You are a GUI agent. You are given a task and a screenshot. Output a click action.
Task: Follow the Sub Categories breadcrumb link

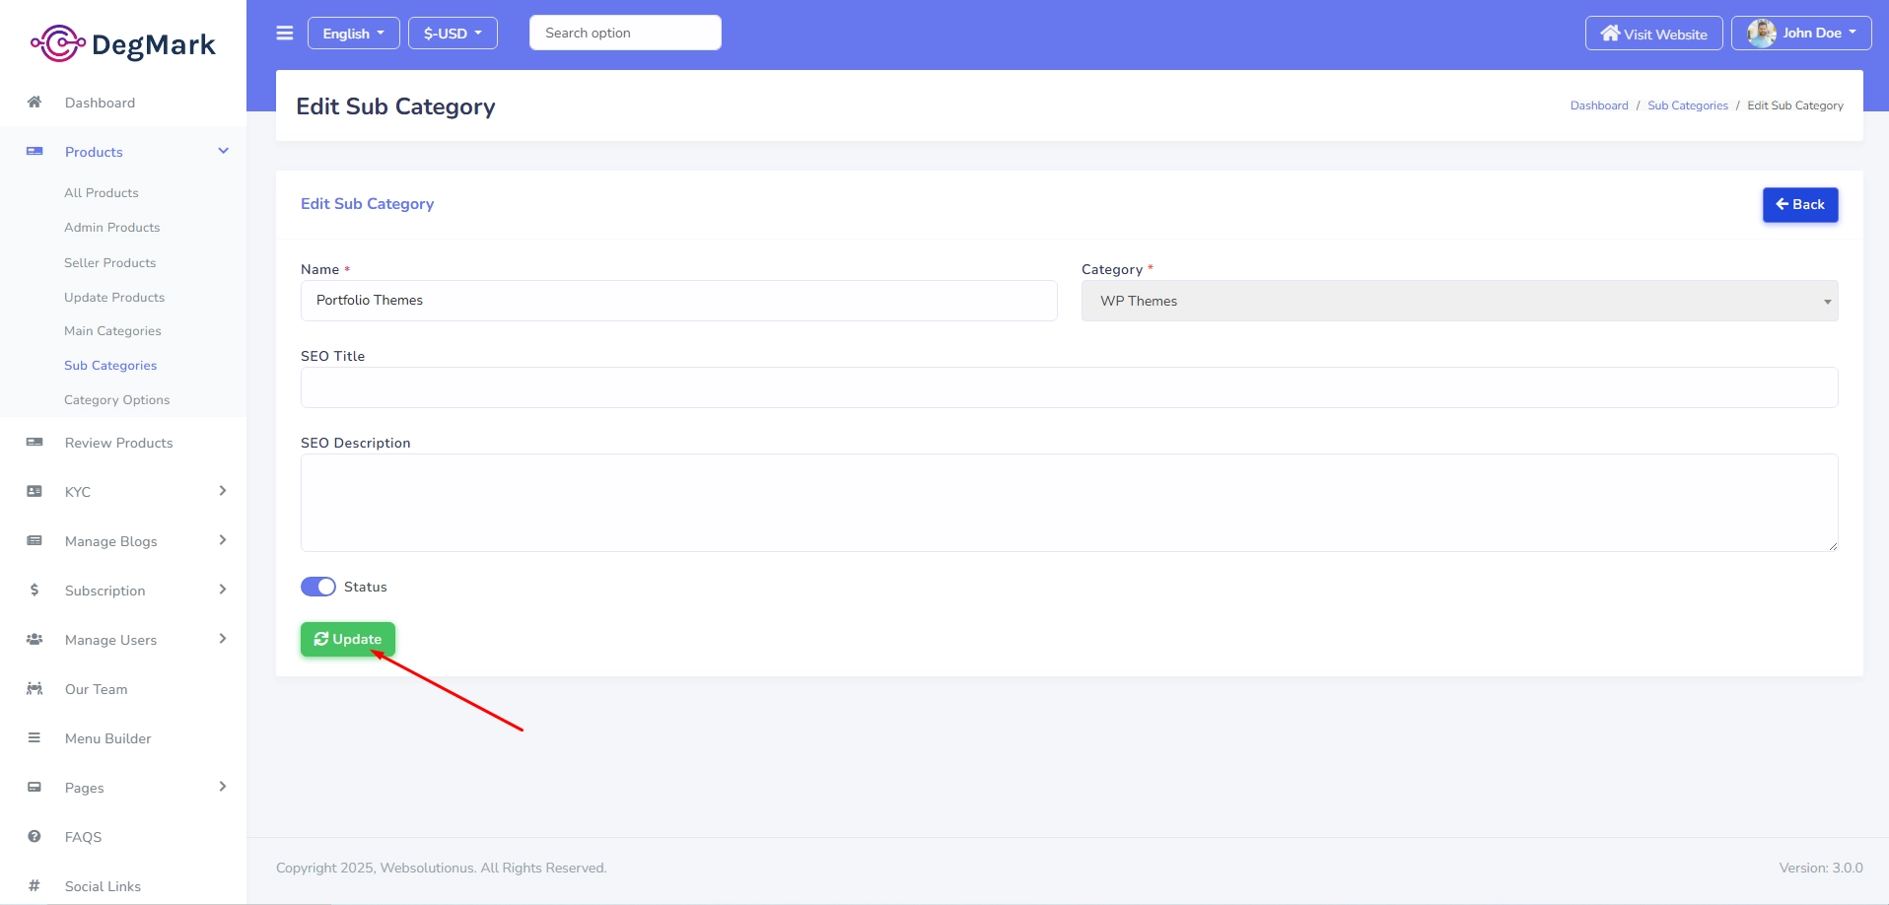[x=1688, y=105]
